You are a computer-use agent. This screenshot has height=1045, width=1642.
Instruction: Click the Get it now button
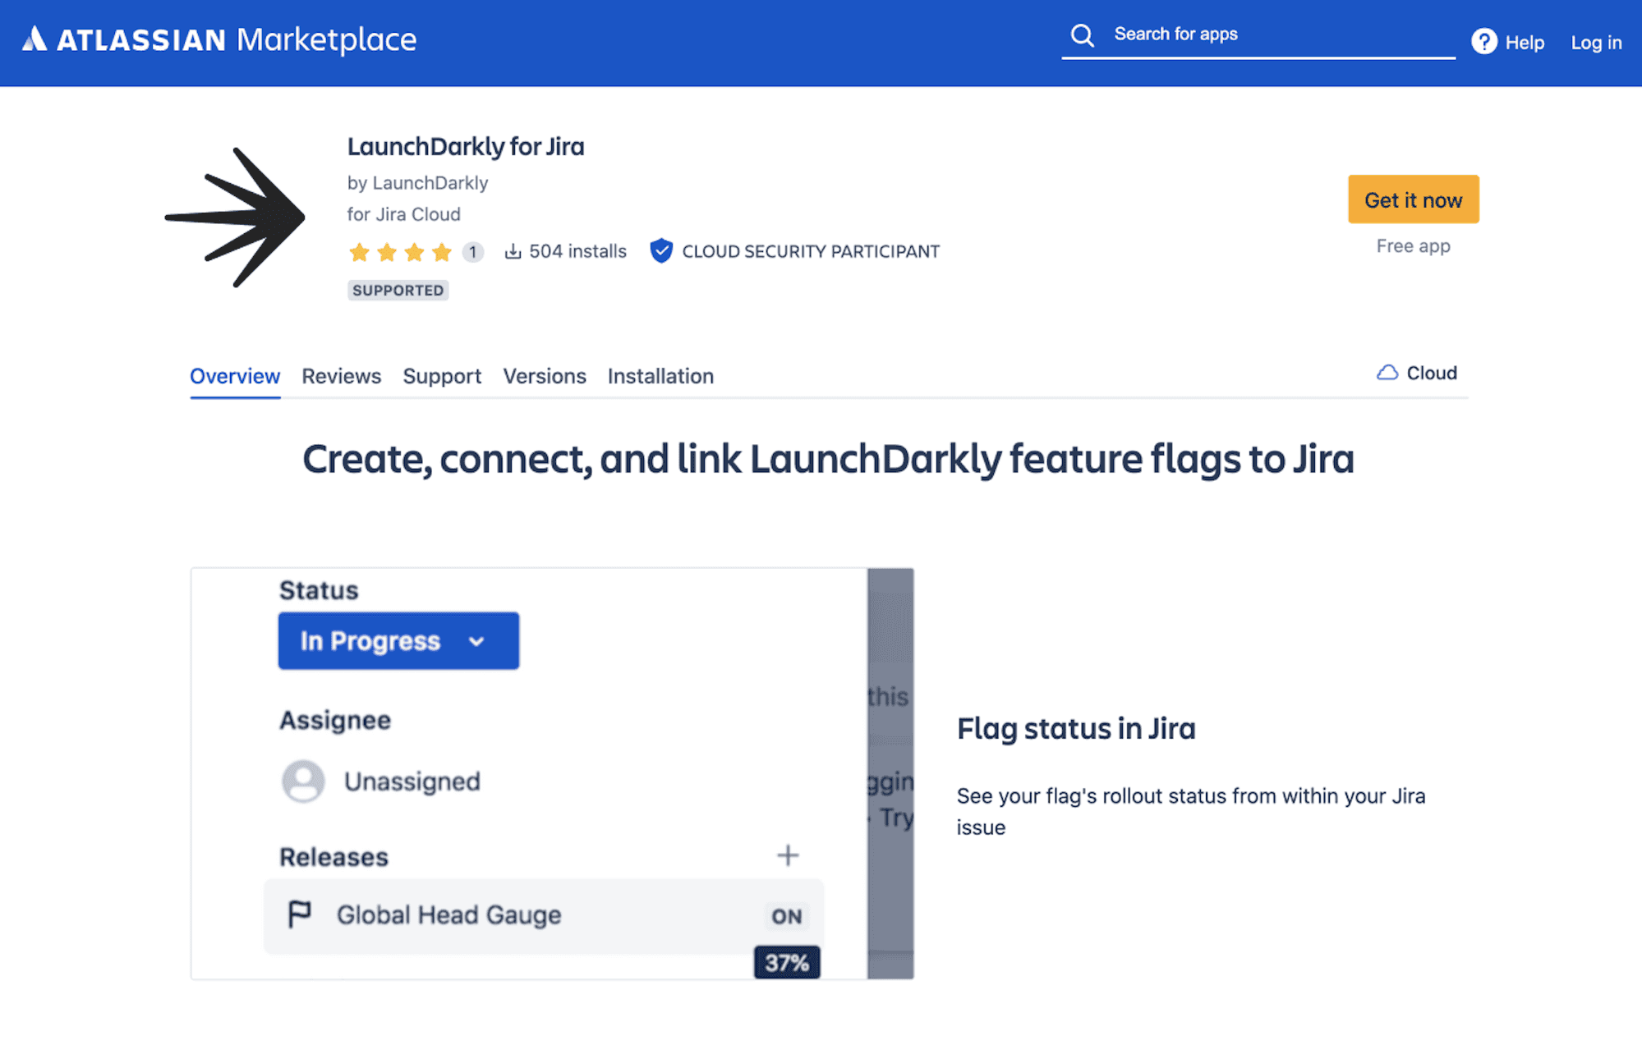(x=1413, y=199)
